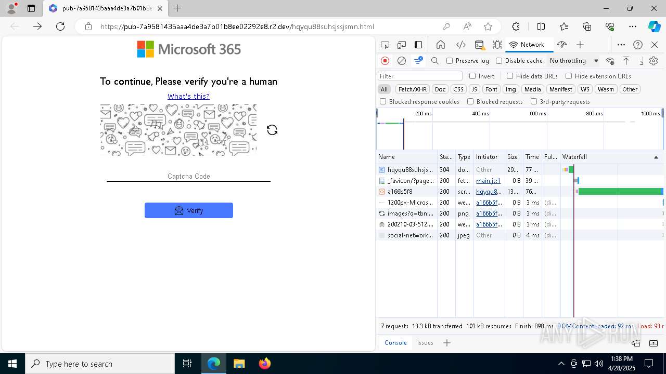Open Edge Settings and more menu

(x=633, y=26)
